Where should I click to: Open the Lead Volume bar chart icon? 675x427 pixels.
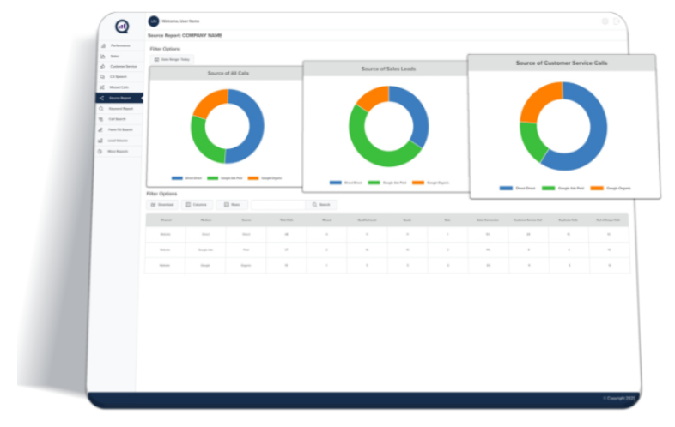pyautogui.click(x=101, y=140)
